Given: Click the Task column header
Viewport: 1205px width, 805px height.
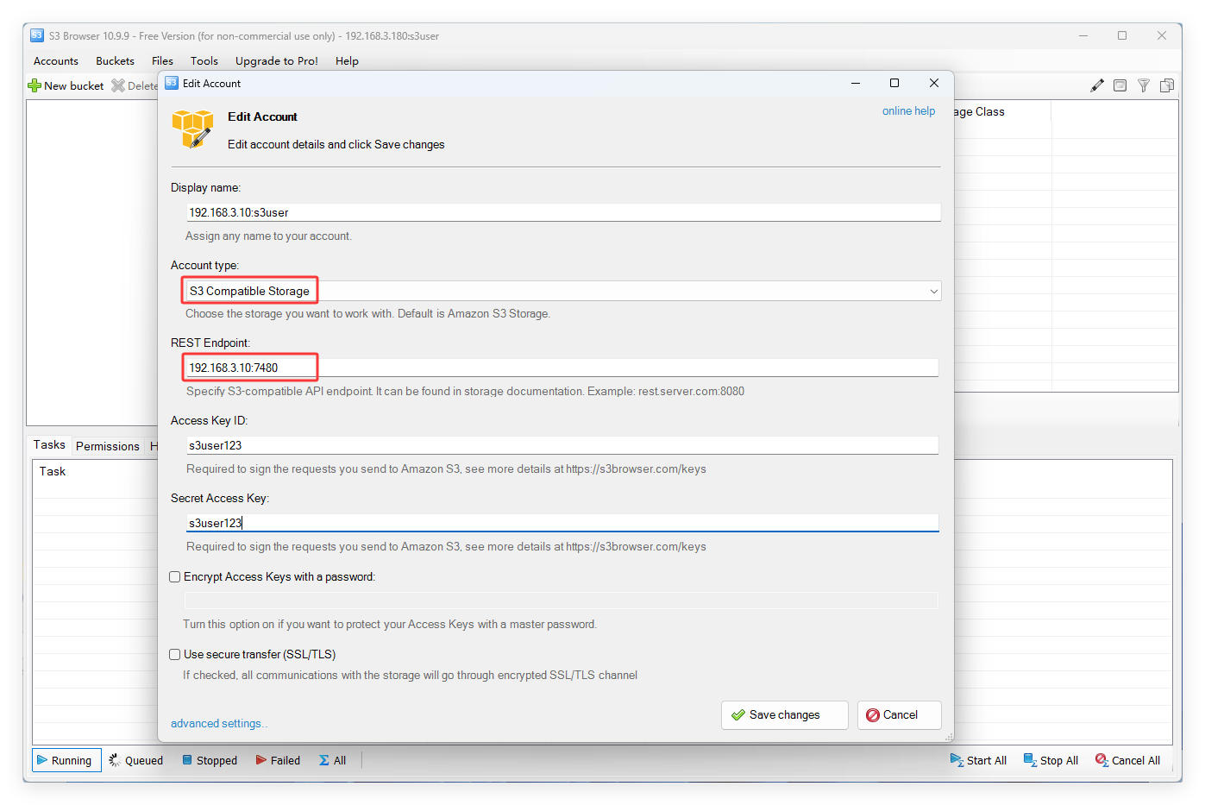Looking at the screenshot, I should [53, 472].
